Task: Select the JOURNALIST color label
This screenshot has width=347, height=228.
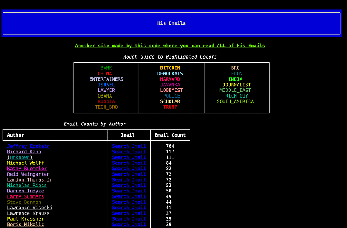Action: [x=236, y=85]
